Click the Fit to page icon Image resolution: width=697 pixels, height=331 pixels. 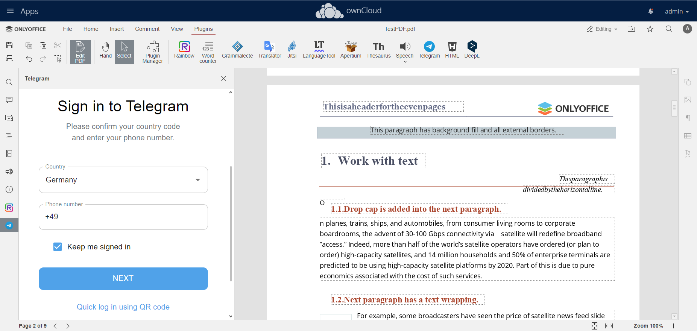coord(594,326)
